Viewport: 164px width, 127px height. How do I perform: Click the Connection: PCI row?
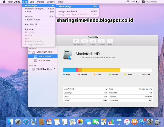130,100
